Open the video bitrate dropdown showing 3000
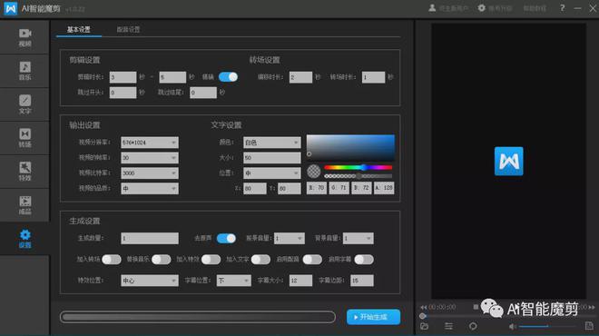Viewport: 599px width, 336px height. pyautogui.click(x=150, y=173)
